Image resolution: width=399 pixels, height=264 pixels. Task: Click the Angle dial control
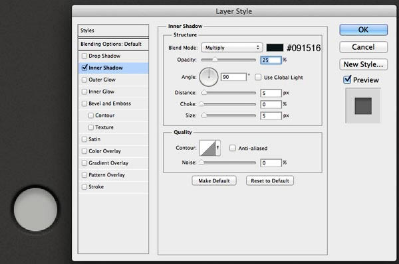209,77
